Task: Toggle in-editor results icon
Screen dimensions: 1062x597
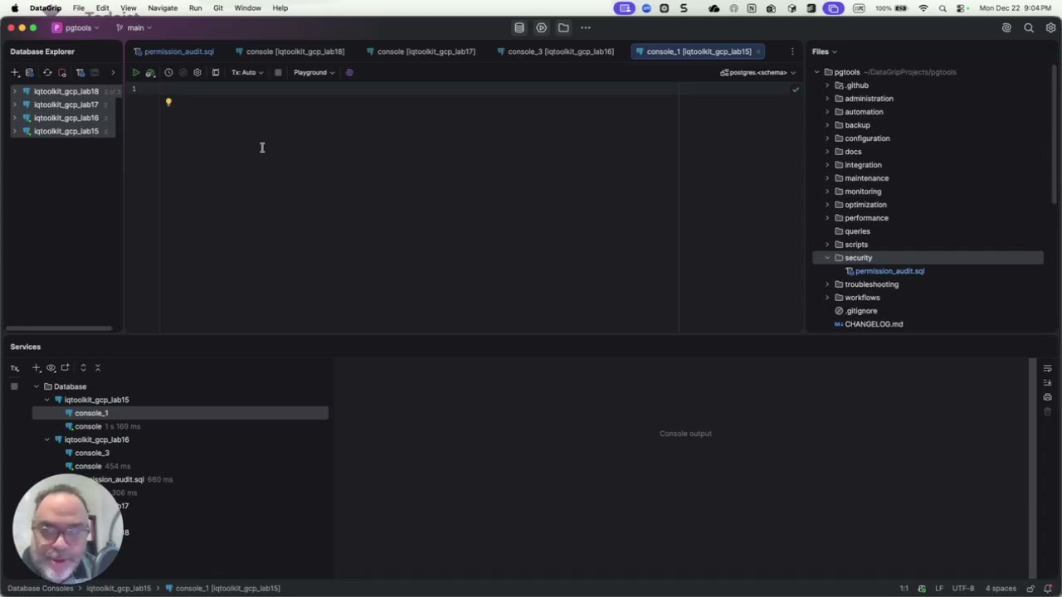Action: tap(216, 72)
